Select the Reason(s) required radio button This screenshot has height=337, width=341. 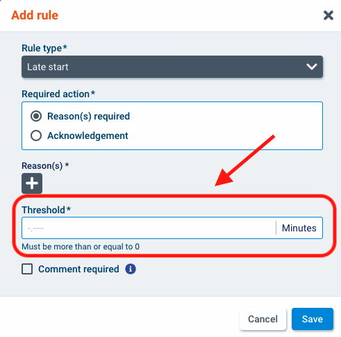36,116
